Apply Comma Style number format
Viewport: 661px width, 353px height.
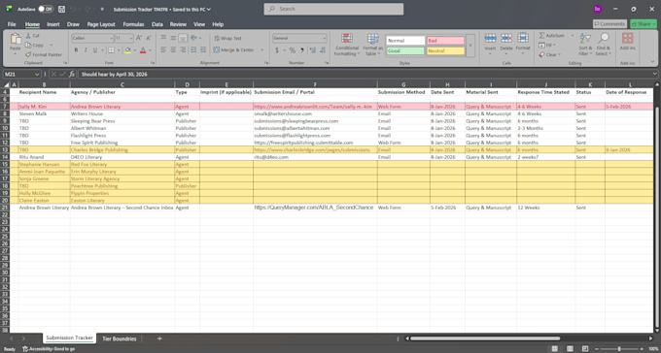coord(302,50)
